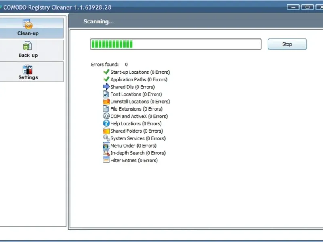Open the Clean-up section
The width and height of the screenshot is (323, 242).
tap(31, 28)
